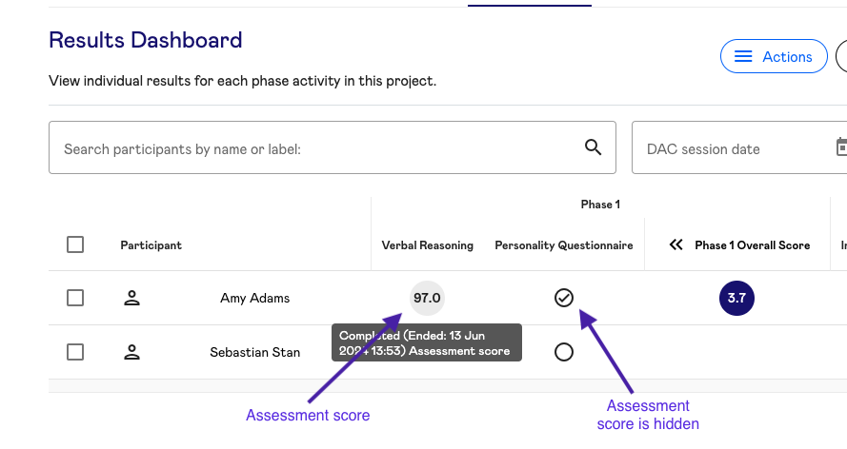Click Sebastian Stan's person icon
This screenshot has height=449, width=847.
point(131,352)
